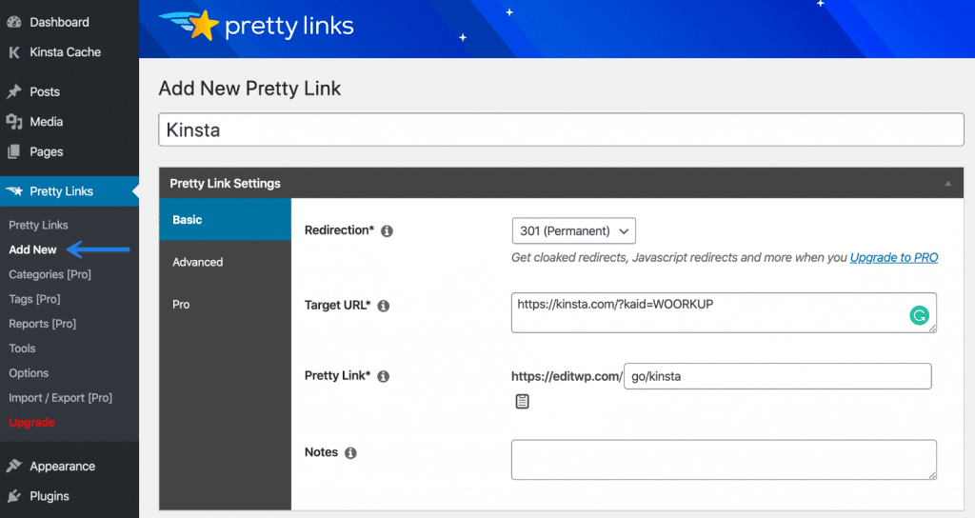975x518 pixels.
Task: Open Tools submenu item
Action: click(22, 349)
